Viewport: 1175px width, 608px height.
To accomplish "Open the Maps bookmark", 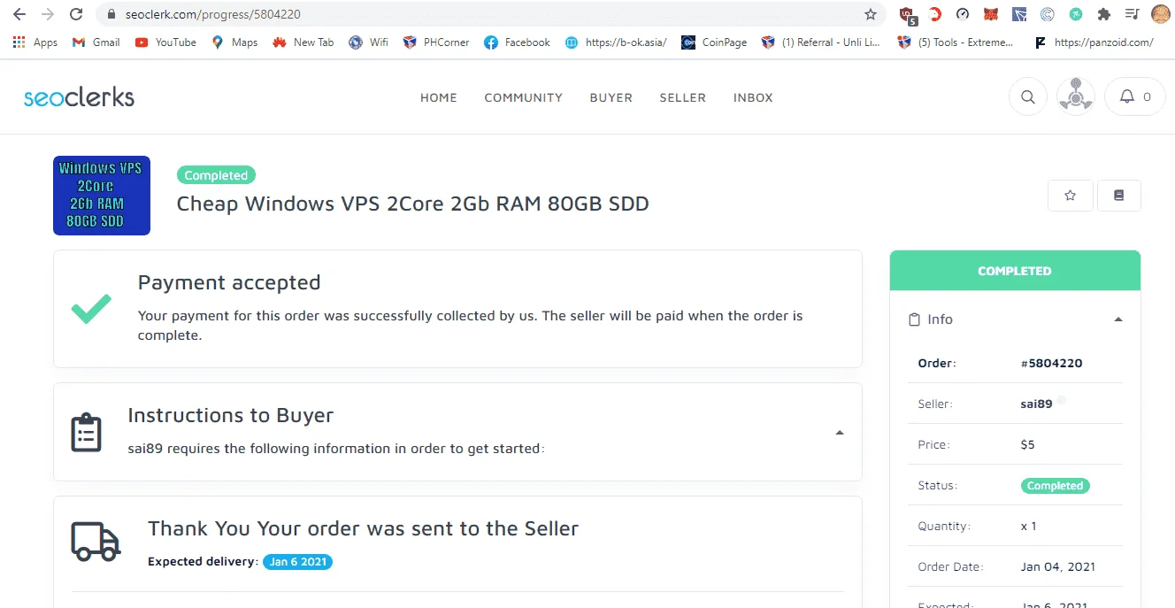I will (x=234, y=42).
